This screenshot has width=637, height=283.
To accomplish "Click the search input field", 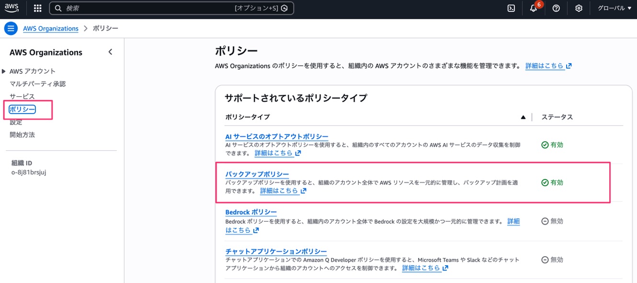I will tap(144, 8).
